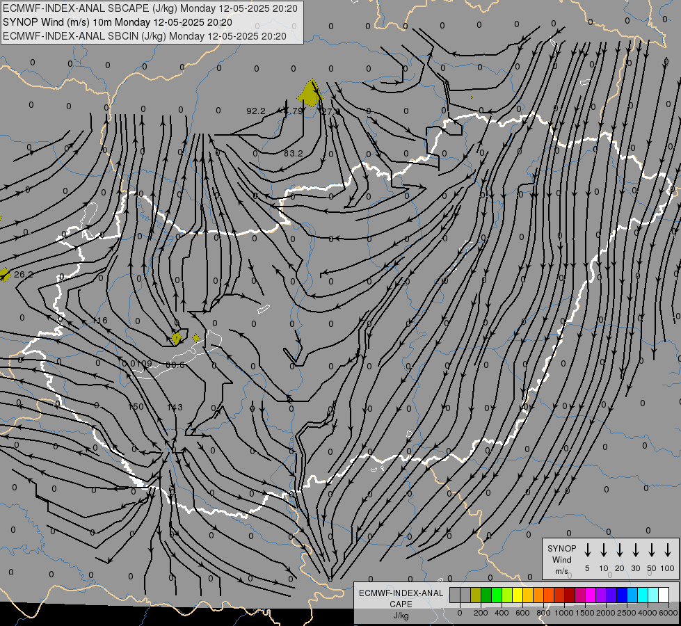Click the 27.9 value on the map

tap(330, 112)
